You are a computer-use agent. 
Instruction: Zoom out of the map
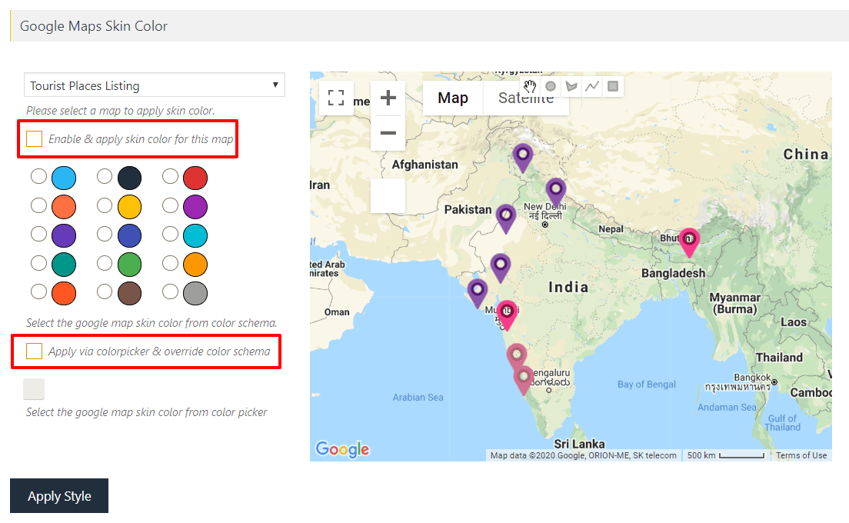(x=388, y=133)
